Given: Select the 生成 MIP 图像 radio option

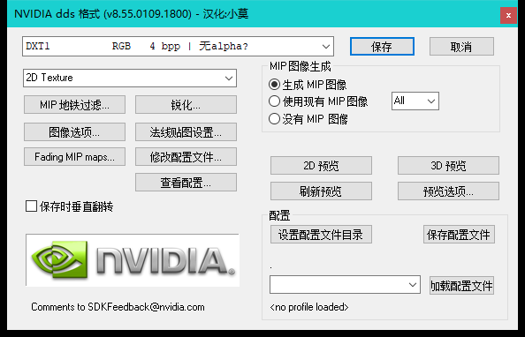Looking at the screenshot, I should (274, 85).
